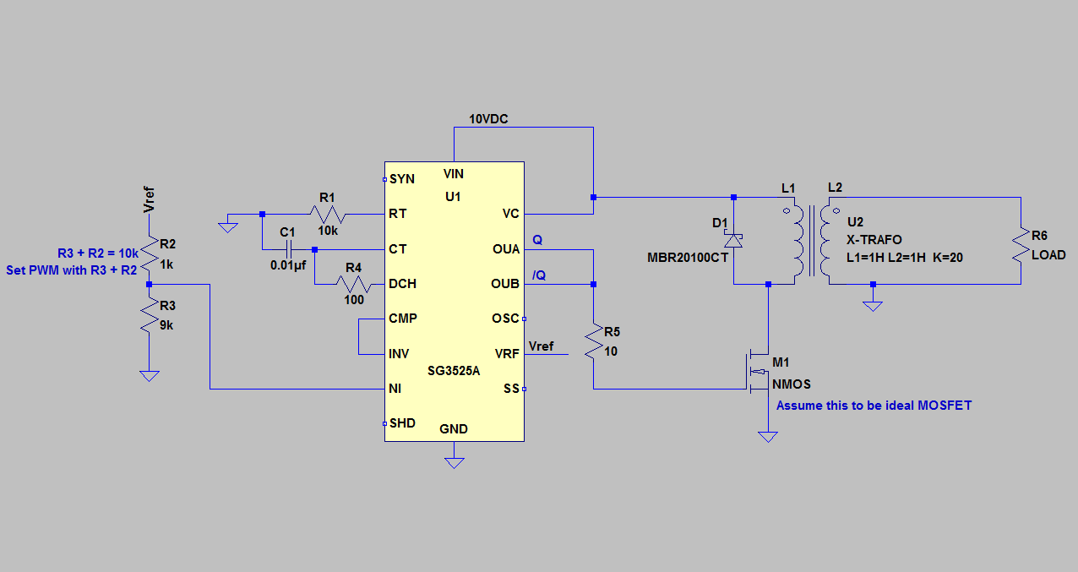Click the SHD pin label

pyautogui.click(x=402, y=422)
